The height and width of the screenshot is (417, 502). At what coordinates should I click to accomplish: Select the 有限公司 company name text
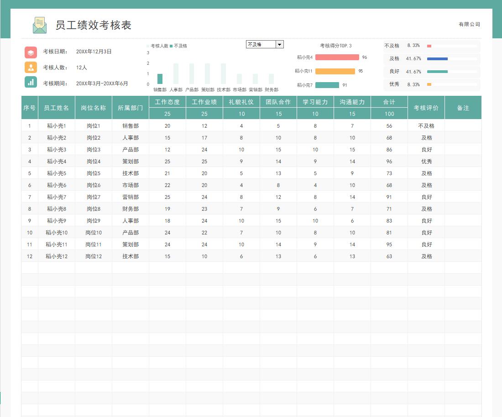coord(469,25)
